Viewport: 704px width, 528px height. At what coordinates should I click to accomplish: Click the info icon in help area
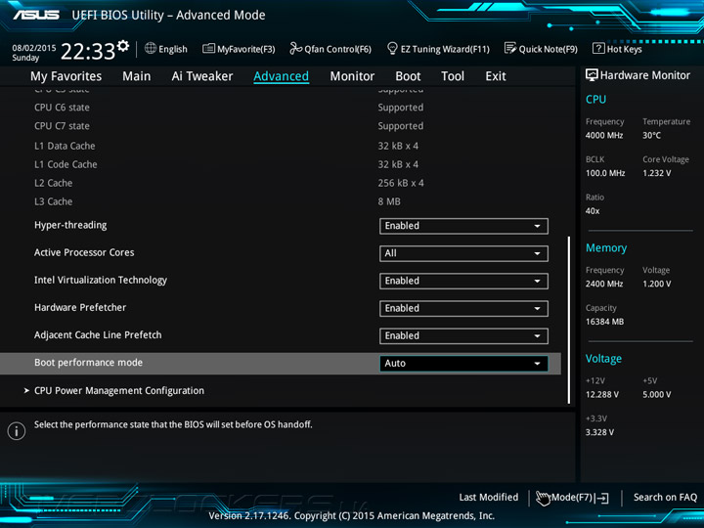point(17,431)
